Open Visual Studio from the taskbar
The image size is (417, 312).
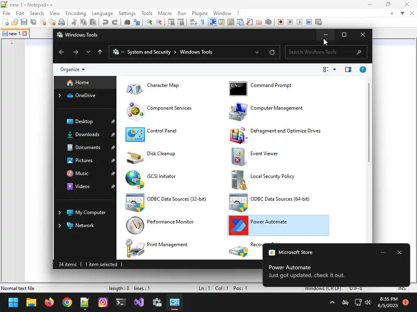tap(139, 302)
